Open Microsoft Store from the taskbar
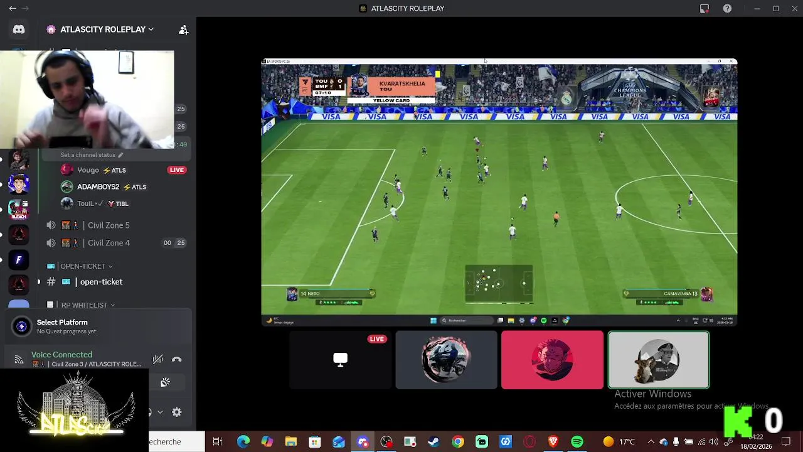 point(314,442)
